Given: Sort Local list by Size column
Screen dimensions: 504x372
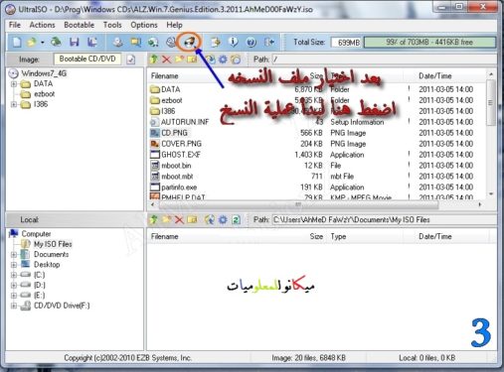Looking at the screenshot, I should 316,236.
